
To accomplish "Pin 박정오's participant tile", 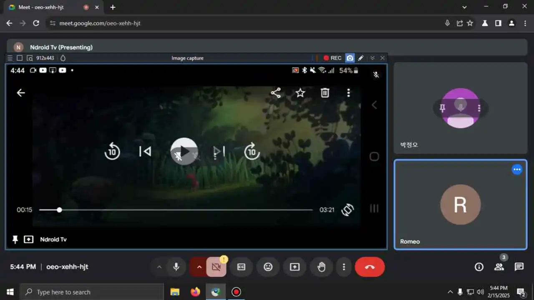I will click(x=442, y=108).
